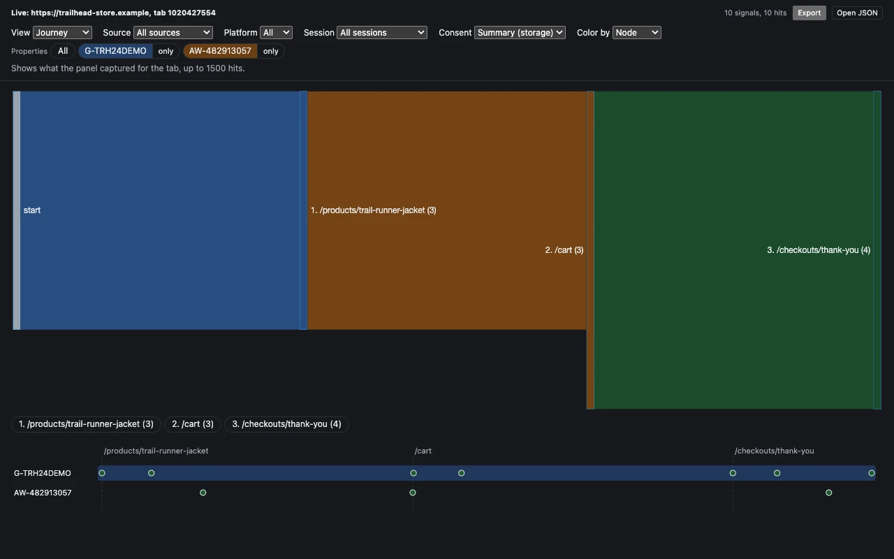Click 'only' next to AW-482913057
Viewport: 894px width, 559px height.
271,51
